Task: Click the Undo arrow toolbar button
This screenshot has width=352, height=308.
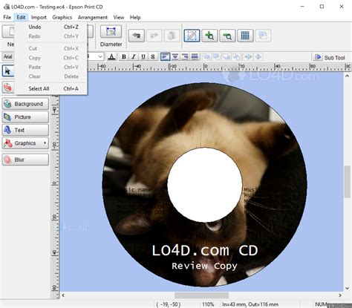Action: 137,36
